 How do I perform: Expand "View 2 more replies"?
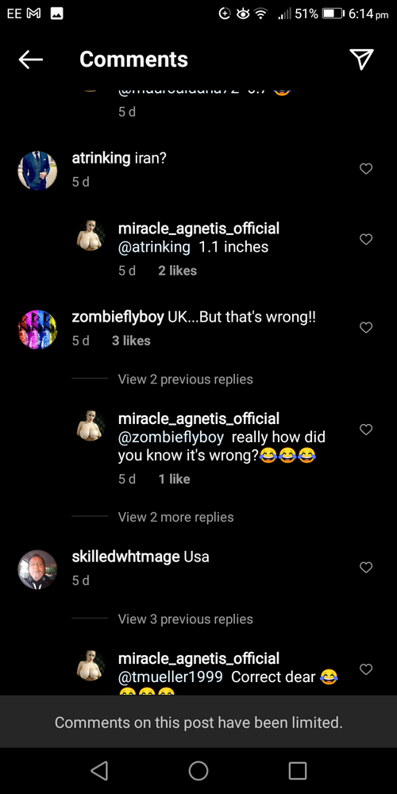(175, 517)
